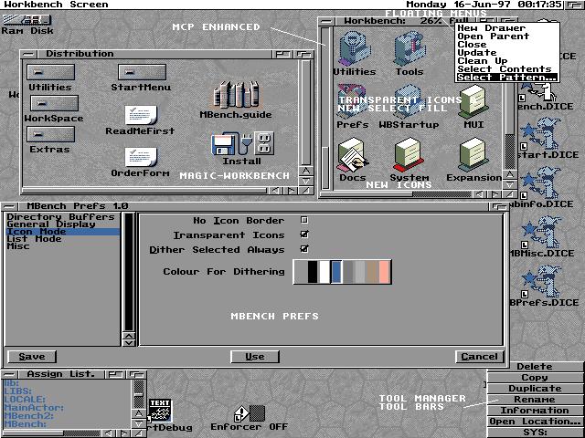Enable the No Icon Border checkbox
This screenshot has height=438, width=585.
click(304, 220)
